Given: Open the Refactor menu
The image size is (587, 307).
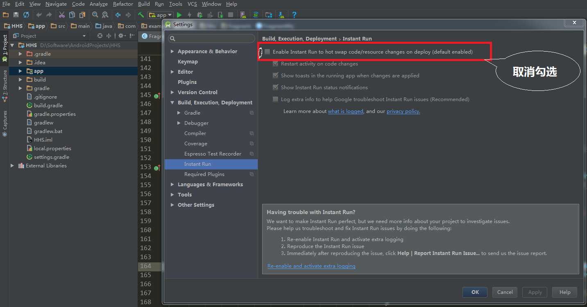Looking at the screenshot, I should point(123,4).
